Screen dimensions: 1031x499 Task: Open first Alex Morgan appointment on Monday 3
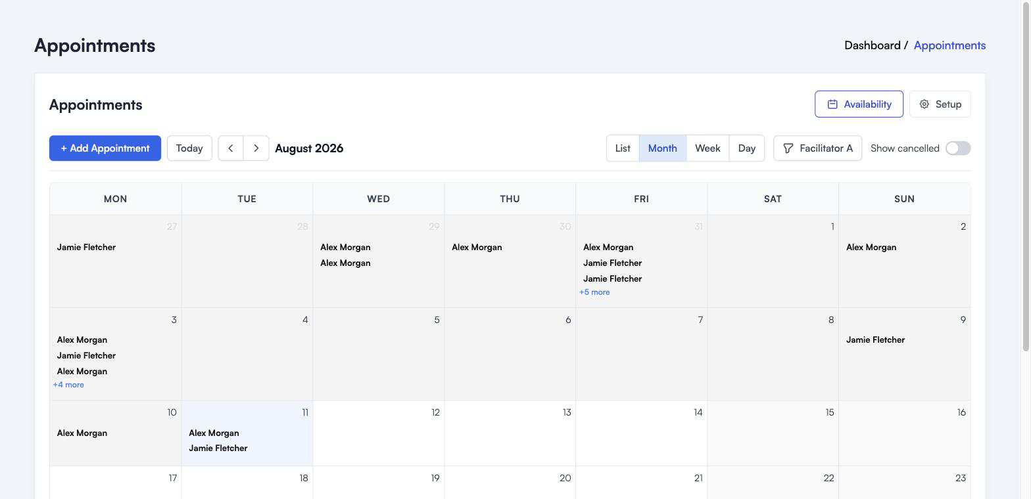pos(82,340)
